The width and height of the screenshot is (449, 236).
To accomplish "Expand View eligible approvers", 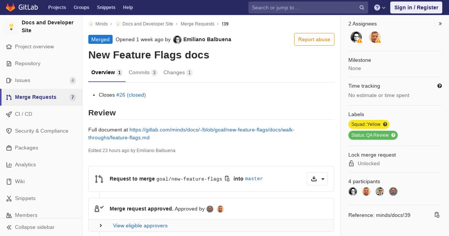I will tap(140, 226).
